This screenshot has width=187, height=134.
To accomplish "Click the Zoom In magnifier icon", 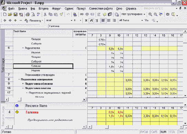I will (150, 14).
